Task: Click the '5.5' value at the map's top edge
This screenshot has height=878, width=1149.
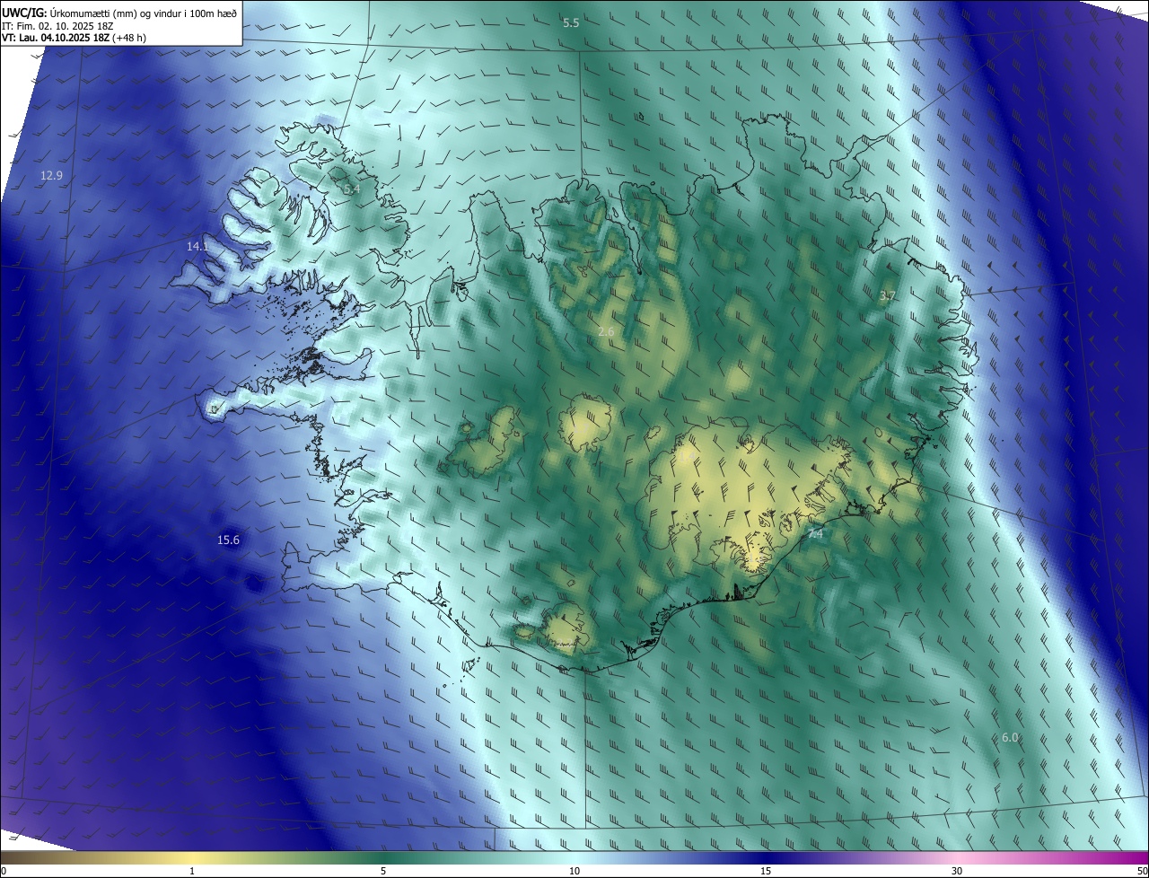Action: tap(571, 22)
